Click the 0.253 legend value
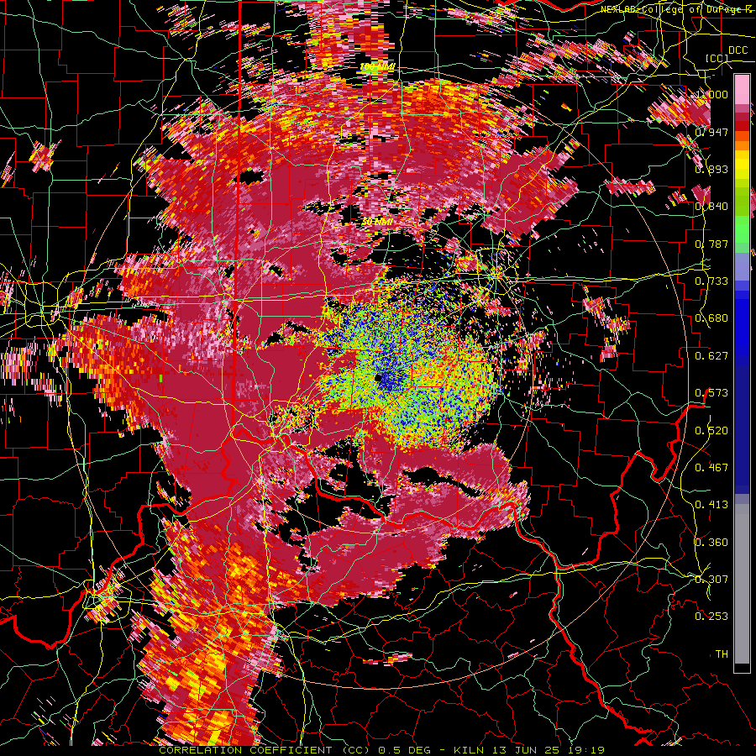 point(711,617)
